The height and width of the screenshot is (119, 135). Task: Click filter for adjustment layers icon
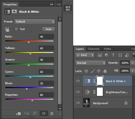tap(106, 55)
